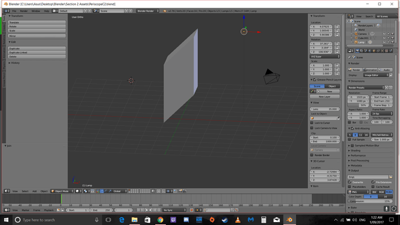
Task: Toggle the Overwrite checkbox in Output
Action: [350, 182]
